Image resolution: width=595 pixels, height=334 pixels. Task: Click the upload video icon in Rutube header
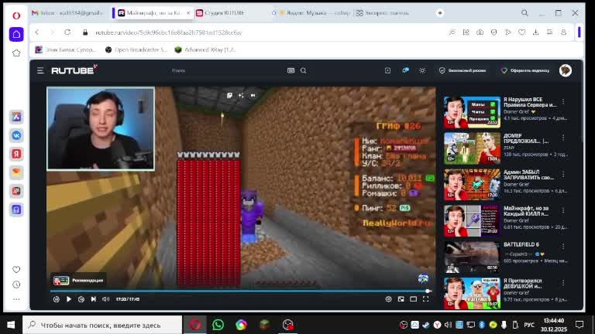coord(387,70)
